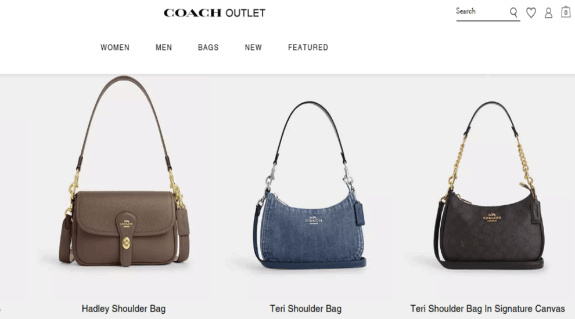Open the BAGS menu
The width and height of the screenshot is (575, 319).
(209, 47)
